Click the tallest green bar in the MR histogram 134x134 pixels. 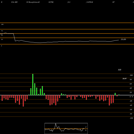[x=33, y=84]
